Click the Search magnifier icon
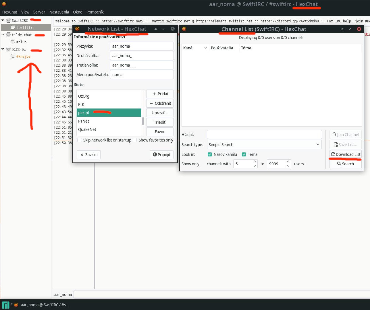This screenshot has height=310, width=370. (339, 164)
